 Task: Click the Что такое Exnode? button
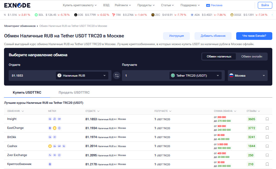254,36
